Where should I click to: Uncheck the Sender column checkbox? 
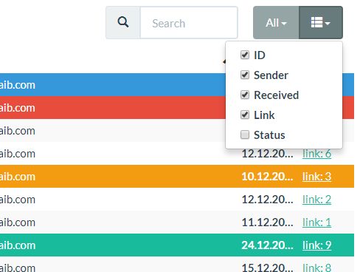coord(245,75)
